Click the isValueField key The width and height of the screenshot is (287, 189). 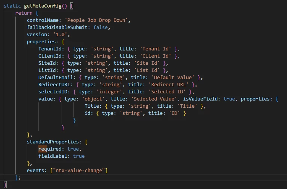pos(200,99)
